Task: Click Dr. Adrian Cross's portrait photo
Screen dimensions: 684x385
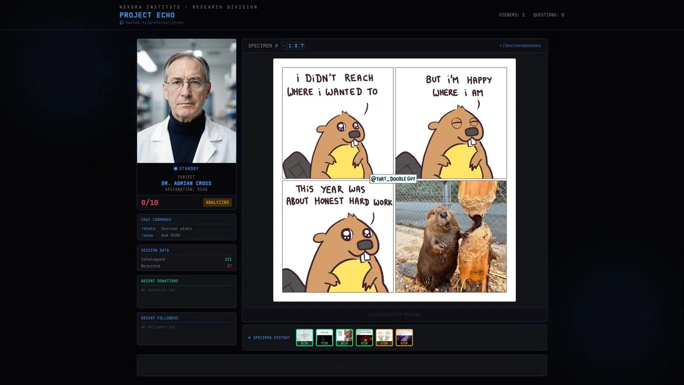Action: pyautogui.click(x=186, y=101)
